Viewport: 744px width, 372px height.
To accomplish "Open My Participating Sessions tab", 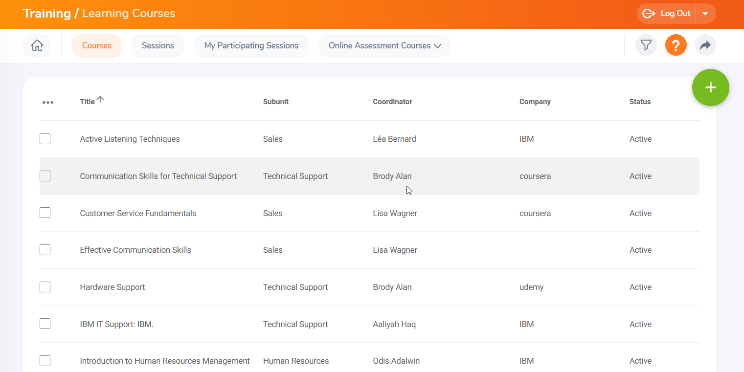I will pos(251,45).
